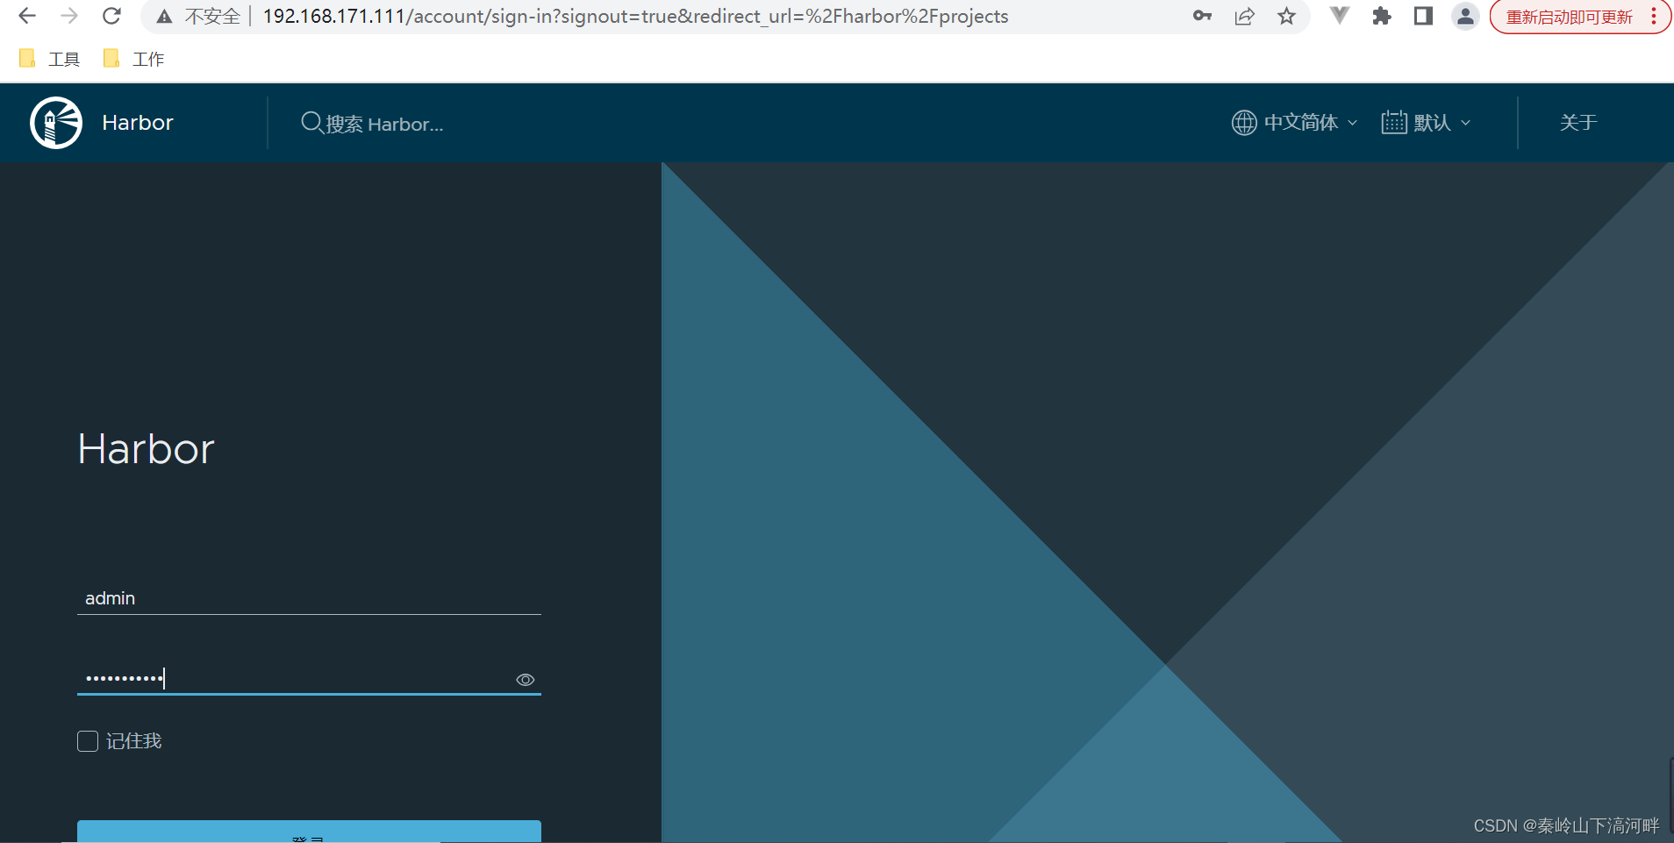This screenshot has height=843, width=1674.
Task: Click the theme icon beside 默认
Action: [1393, 122]
